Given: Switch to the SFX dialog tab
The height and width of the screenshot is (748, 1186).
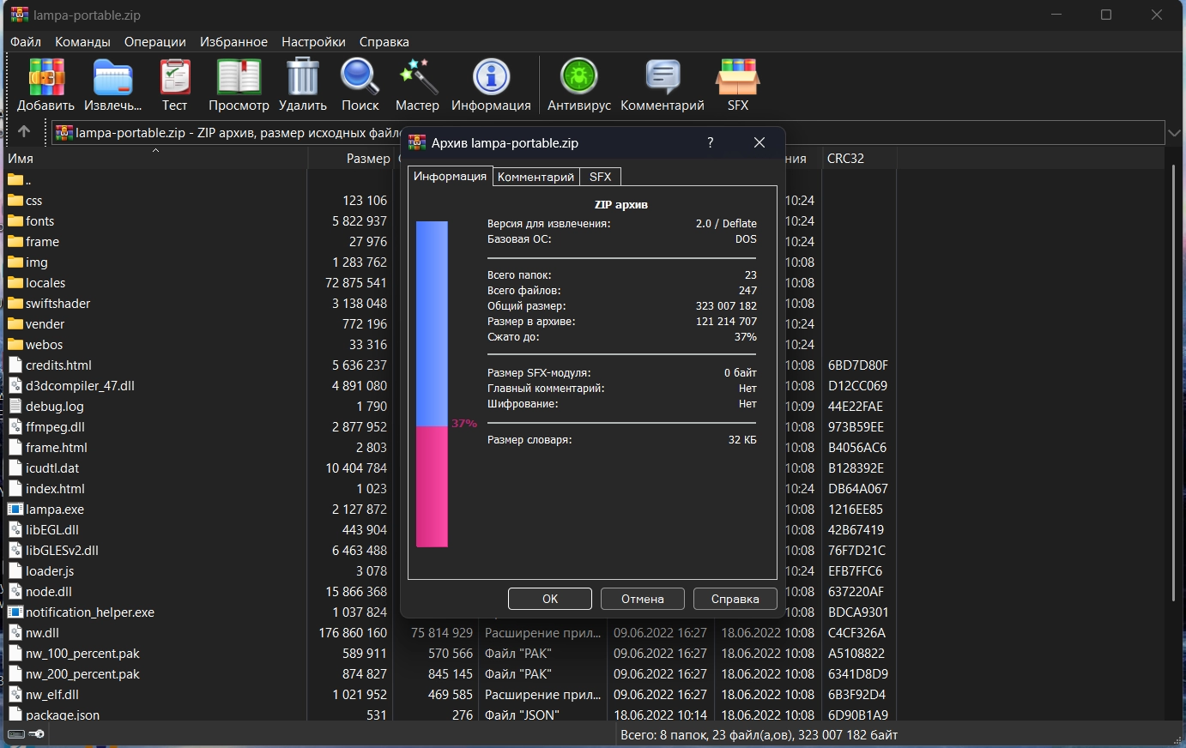Looking at the screenshot, I should pos(600,177).
